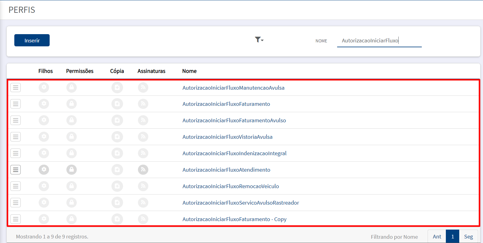Go to next page with Seg
The height and width of the screenshot is (243, 483).
[468, 237]
